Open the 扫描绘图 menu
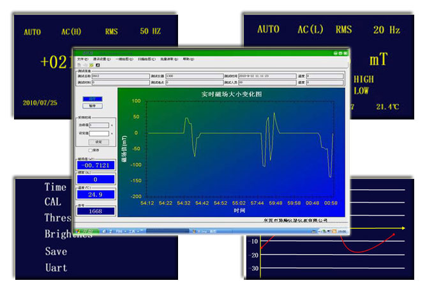The height and width of the screenshot is (292, 434). (x=145, y=59)
